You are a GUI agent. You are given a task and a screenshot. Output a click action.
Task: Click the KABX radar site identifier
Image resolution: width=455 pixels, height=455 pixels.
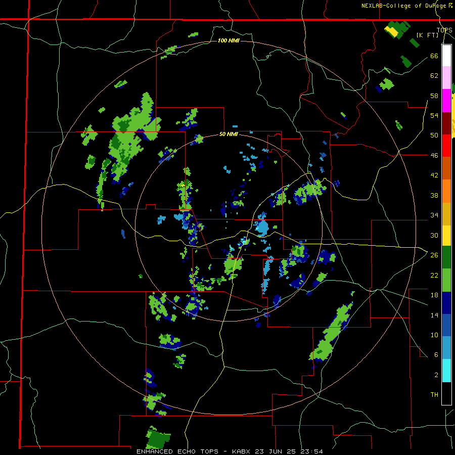coord(242,451)
